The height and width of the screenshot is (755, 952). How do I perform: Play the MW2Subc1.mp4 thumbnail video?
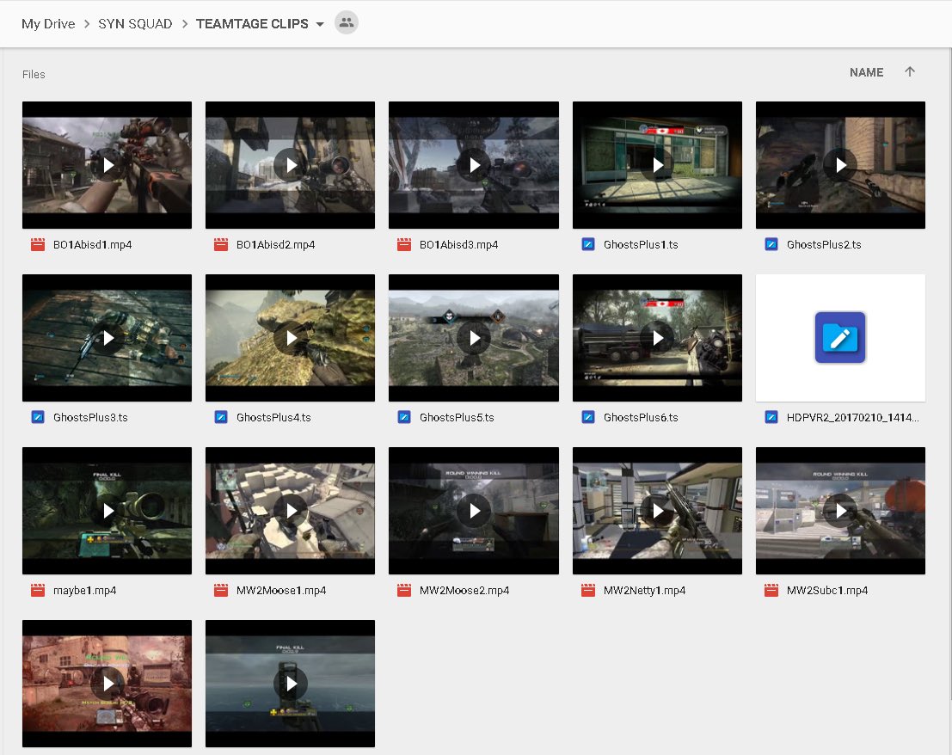pyautogui.click(x=840, y=511)
